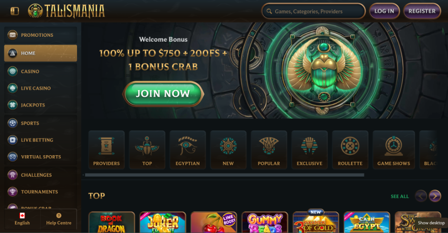The height and width of the screenshot is (233, 448).
Task: Click the Register button
Action: pyautogui.click(x=422, y=11)
